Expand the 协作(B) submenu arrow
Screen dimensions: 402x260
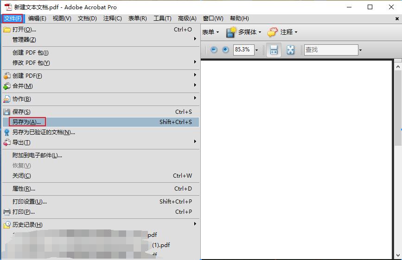coord(195,98)
